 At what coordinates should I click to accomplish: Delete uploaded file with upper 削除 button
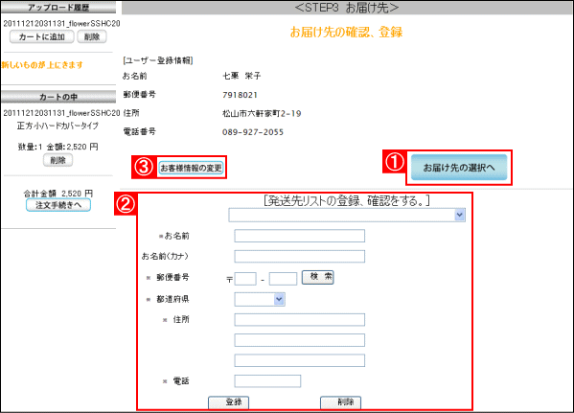click(92, 36)
